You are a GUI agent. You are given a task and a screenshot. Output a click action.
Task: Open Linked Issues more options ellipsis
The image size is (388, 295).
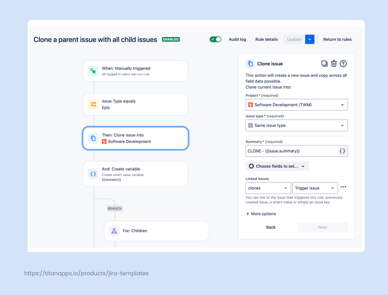coord(343,187)
